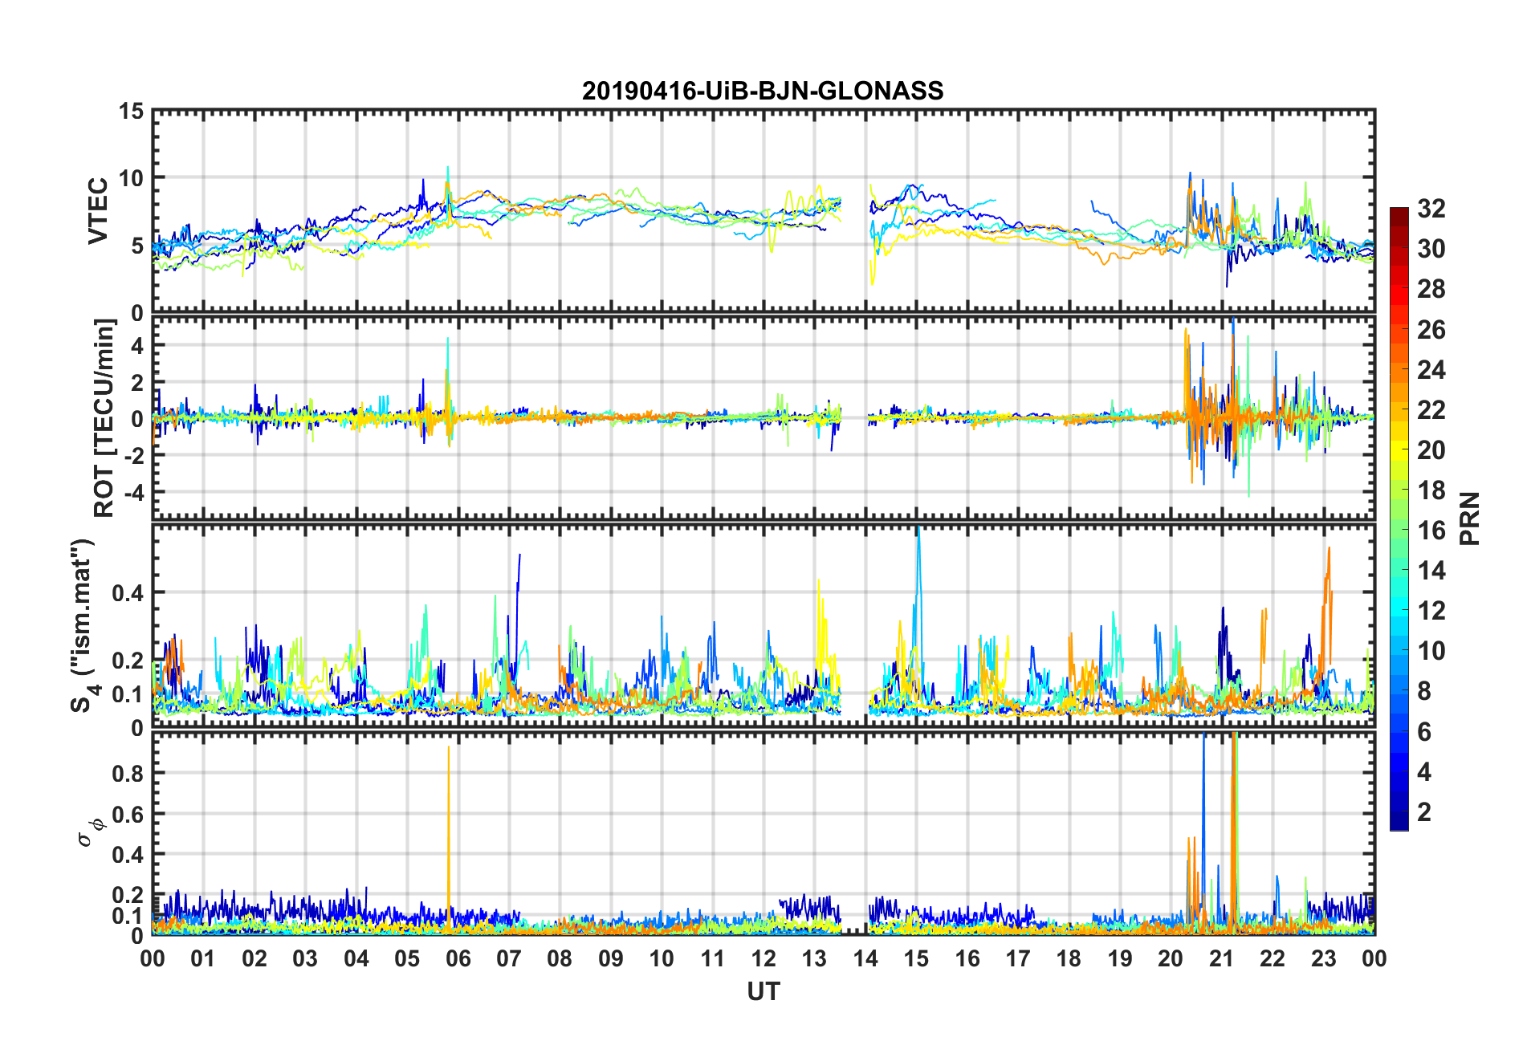
Task: Click the x-axis tick label 12
Action: coord(763,958)
